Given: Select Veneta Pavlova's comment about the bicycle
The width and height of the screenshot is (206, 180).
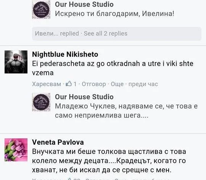Looking at the screenshot, I should tap(109, 160).
